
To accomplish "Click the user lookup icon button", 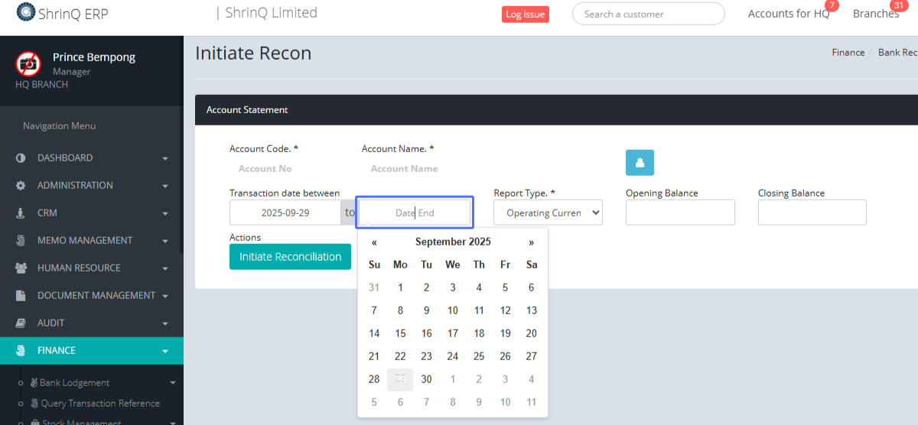I will (640, 163).
